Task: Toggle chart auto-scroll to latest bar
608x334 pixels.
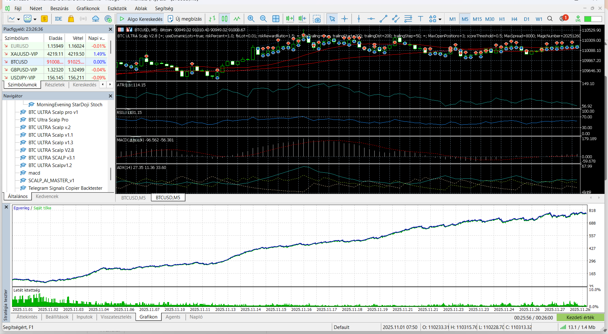Action: (290, 19)
